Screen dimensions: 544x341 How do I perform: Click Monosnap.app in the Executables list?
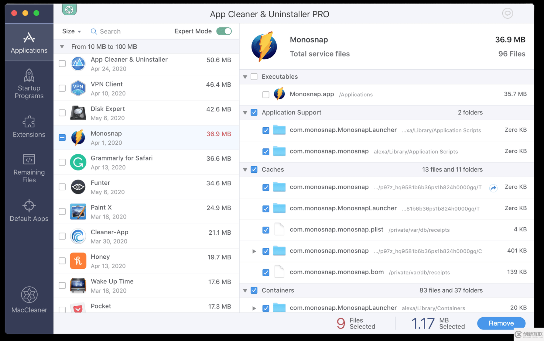tap(312, 94)
